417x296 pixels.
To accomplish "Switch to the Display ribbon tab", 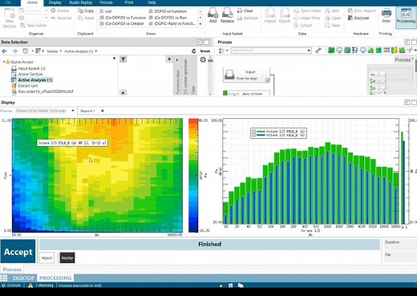I will (55, 2).
